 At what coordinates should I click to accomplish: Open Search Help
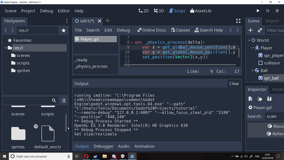(209, 30)
